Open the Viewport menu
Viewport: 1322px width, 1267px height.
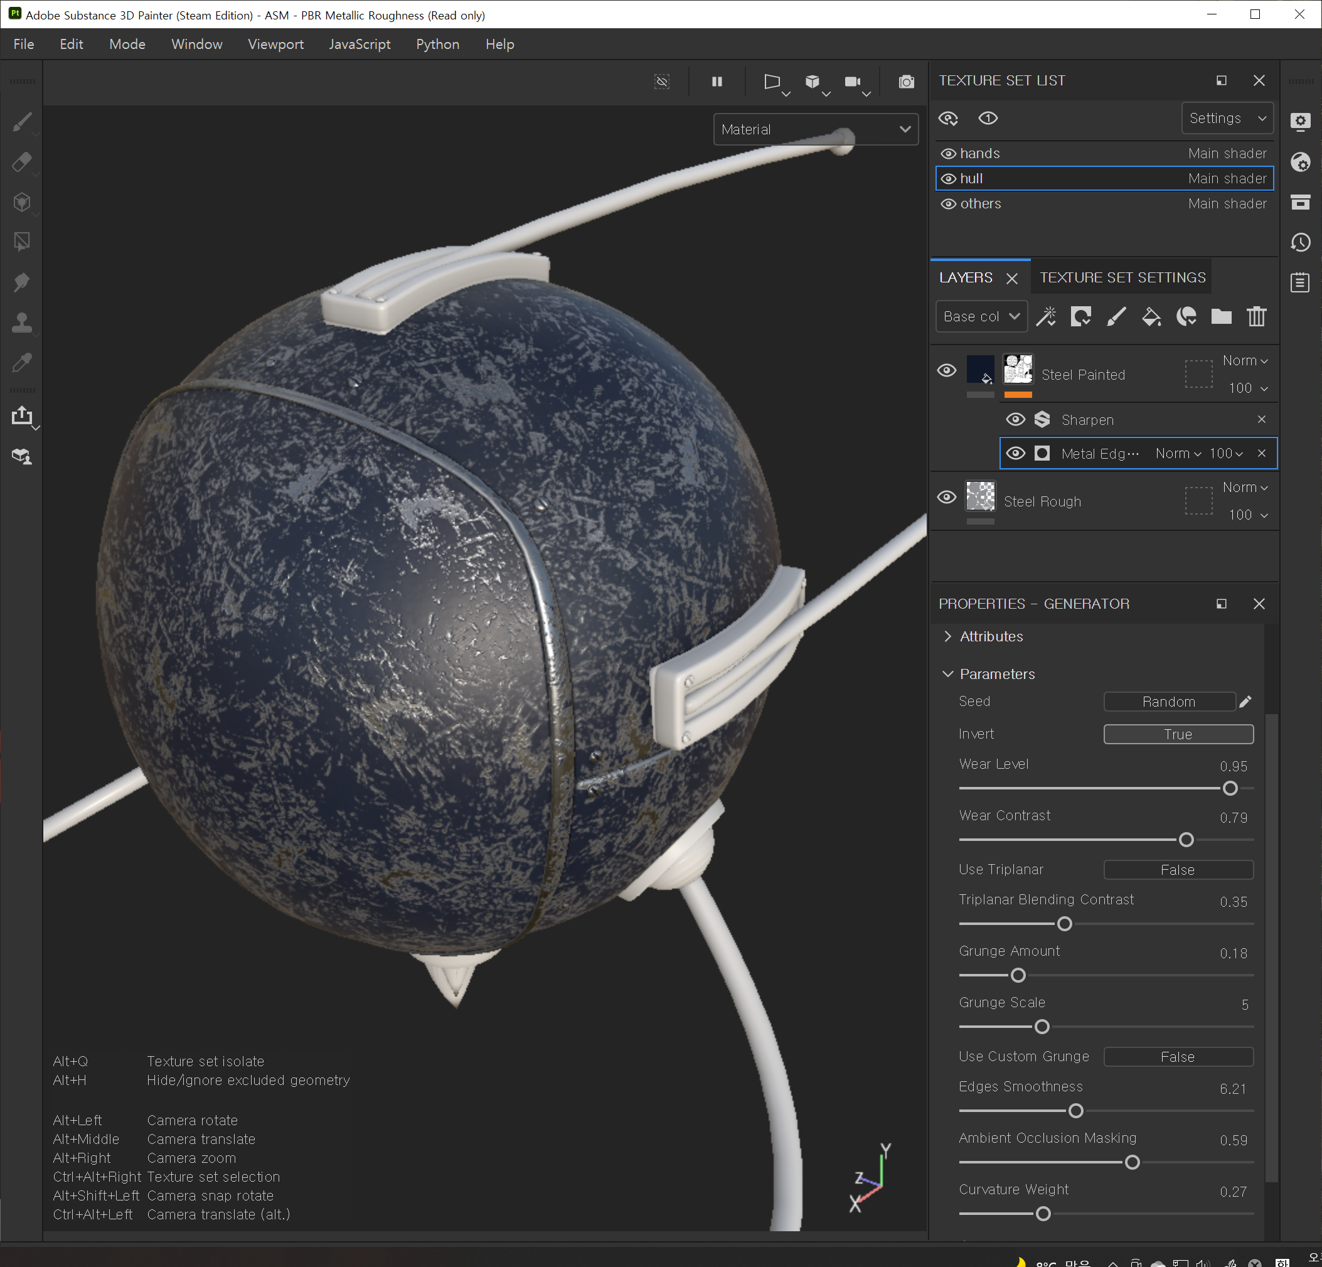(x=275, y=45)
